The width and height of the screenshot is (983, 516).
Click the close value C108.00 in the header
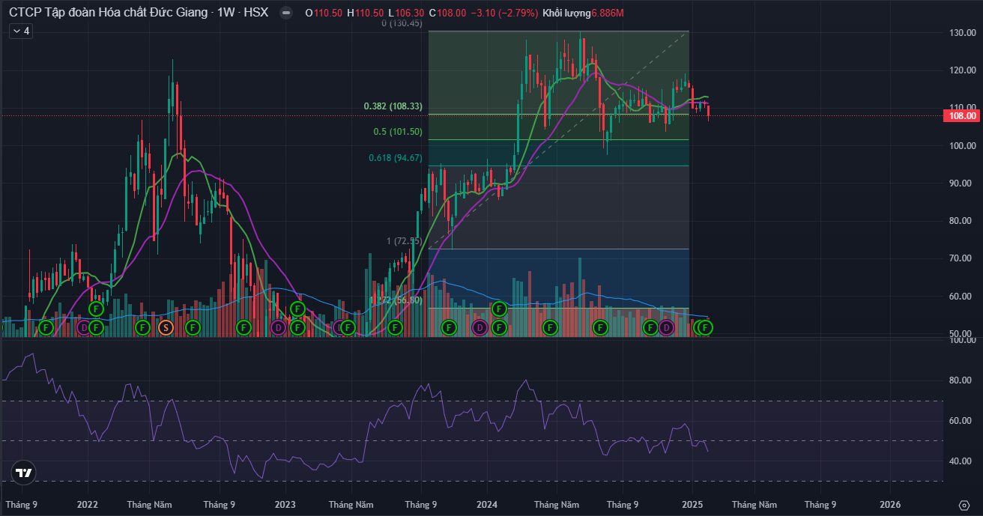click(448, 13)
